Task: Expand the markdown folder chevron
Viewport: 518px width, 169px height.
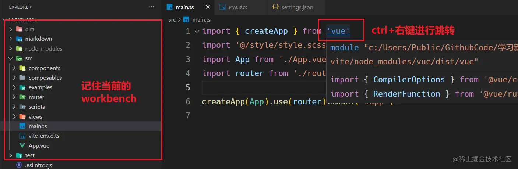Action: tap(11, 39)
